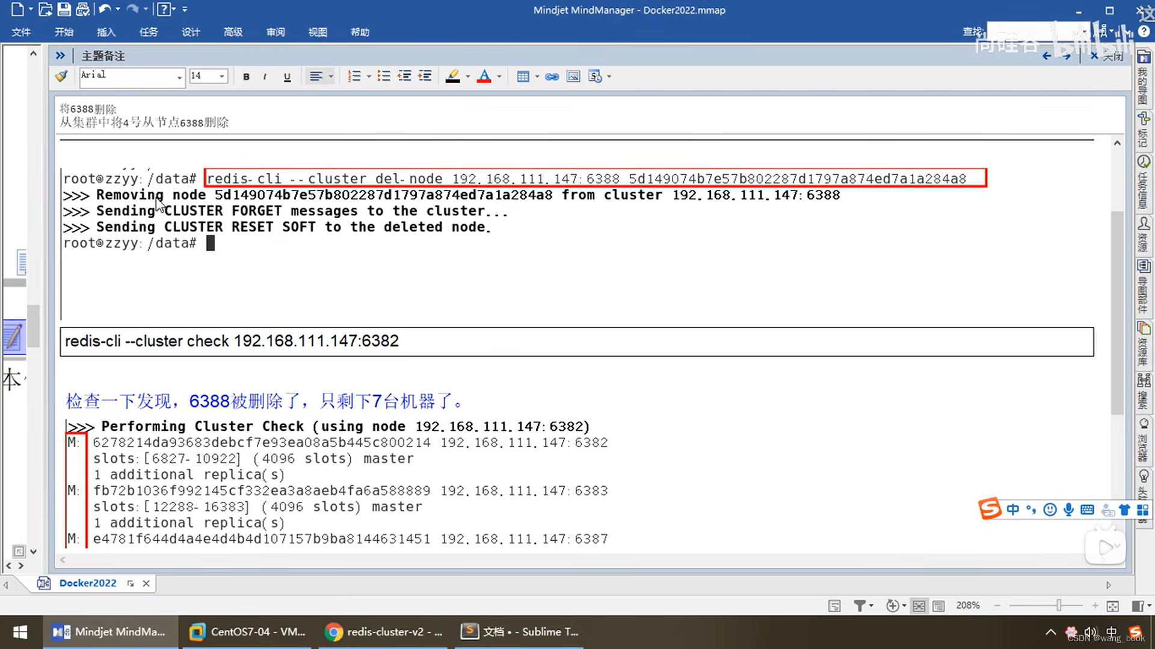Click the fit map to window icon

point(1113,606)
